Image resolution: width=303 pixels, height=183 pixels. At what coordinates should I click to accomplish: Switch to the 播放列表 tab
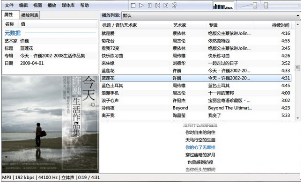pos(30,15)
